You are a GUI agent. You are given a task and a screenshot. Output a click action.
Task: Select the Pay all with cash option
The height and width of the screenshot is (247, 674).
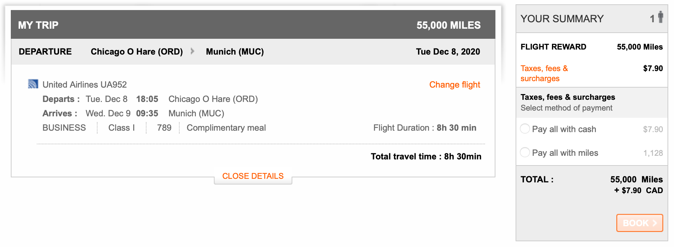(x=525, y=129)
